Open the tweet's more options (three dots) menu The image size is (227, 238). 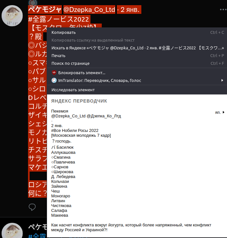click(223, 10)
